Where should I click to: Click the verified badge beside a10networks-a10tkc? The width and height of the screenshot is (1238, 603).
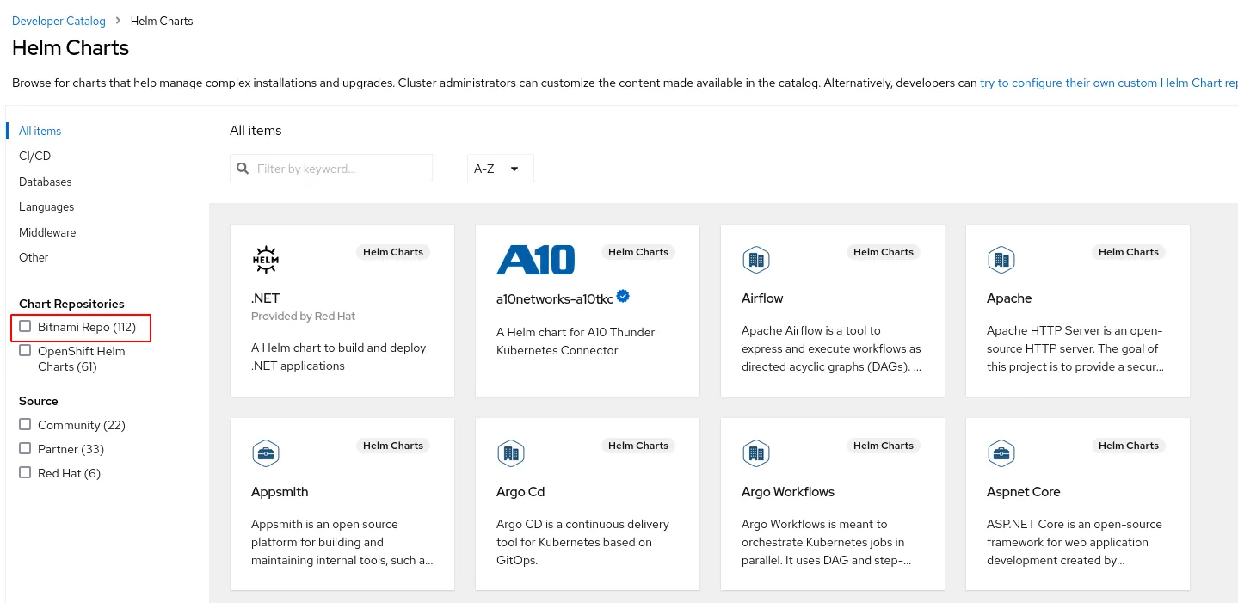[624, 297]
